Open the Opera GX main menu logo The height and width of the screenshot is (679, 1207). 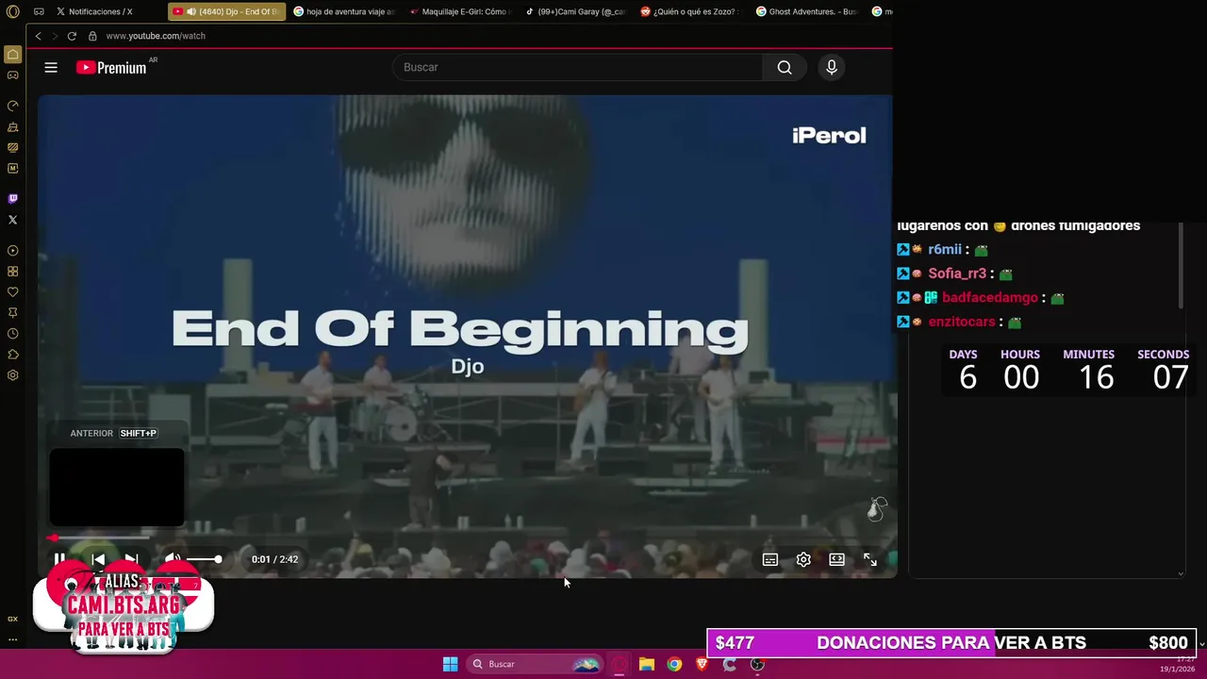12,11
